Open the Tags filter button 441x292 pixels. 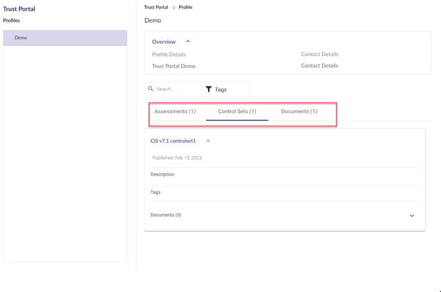pyautogui.click(x=226, y=89)
